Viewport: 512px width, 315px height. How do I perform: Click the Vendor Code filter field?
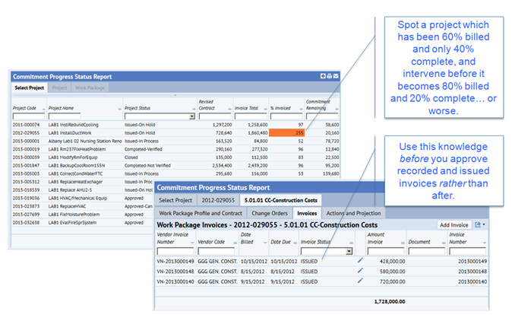point(216,251)
